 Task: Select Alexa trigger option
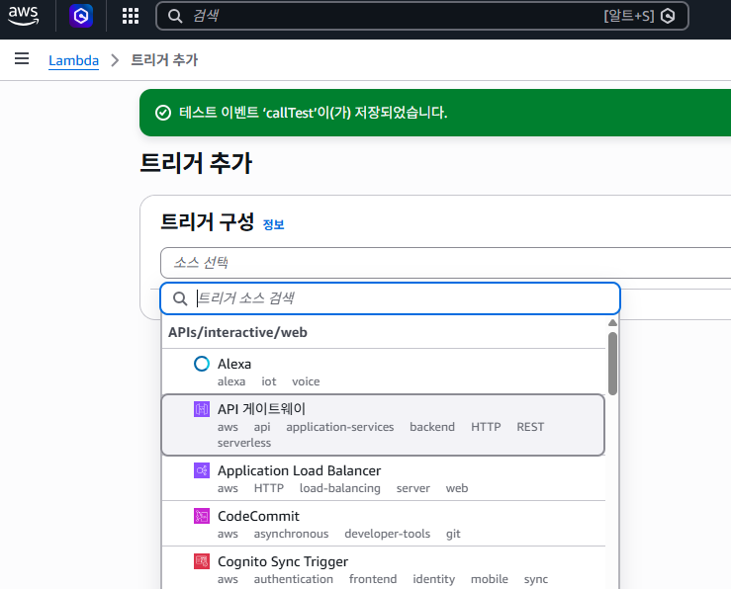(x=383, y=372)
